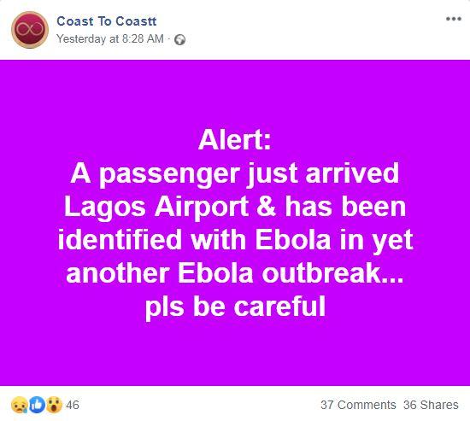
Task: Click empty purple area above Alert text
Action: (235, 93)
